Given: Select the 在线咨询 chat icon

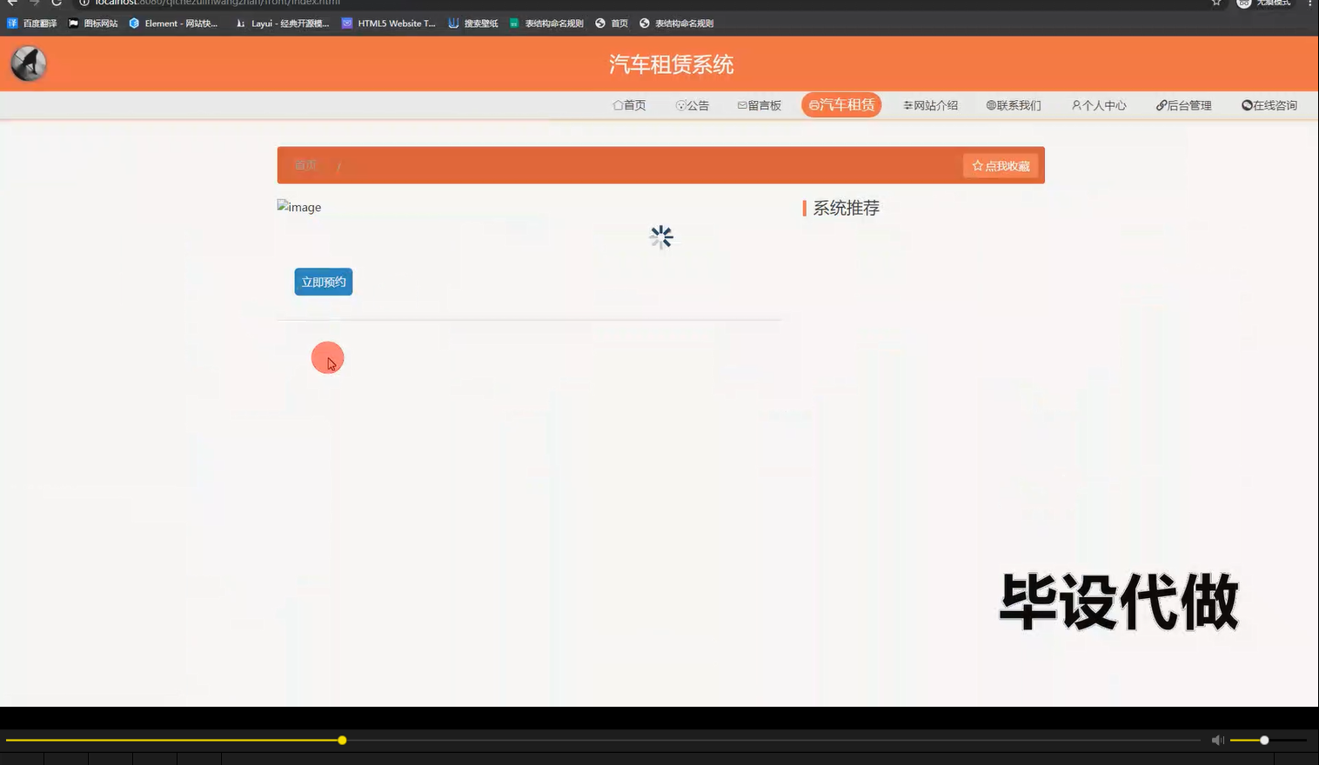Looking at the screenshot, I should (x=1248, y=104).
